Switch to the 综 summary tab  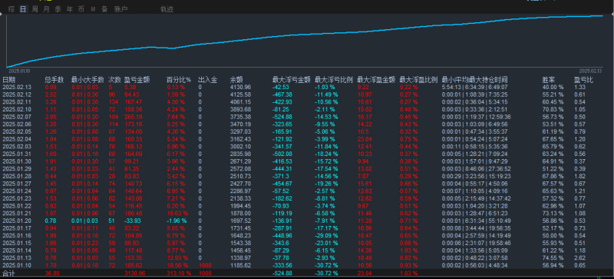[x=12, y=9]
